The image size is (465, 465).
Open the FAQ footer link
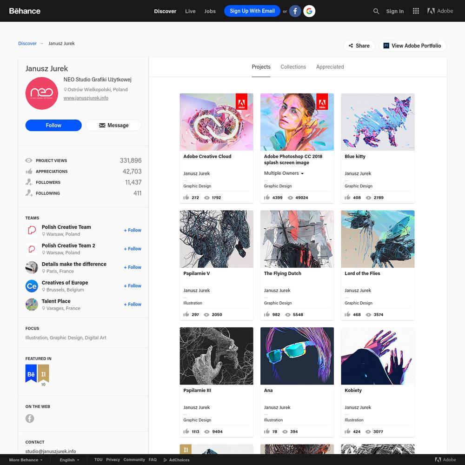coord(153,460)
